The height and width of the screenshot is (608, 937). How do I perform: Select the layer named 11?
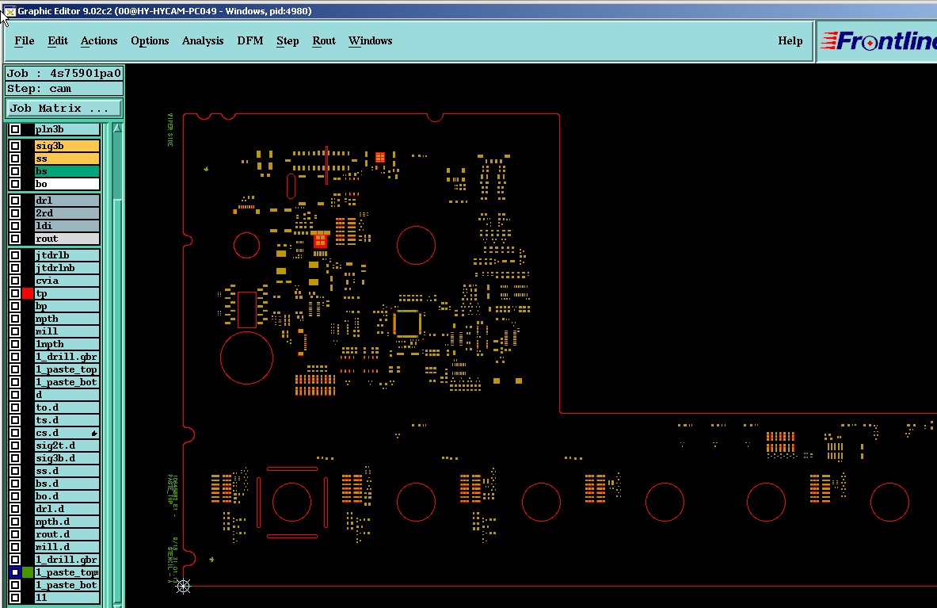67,597
